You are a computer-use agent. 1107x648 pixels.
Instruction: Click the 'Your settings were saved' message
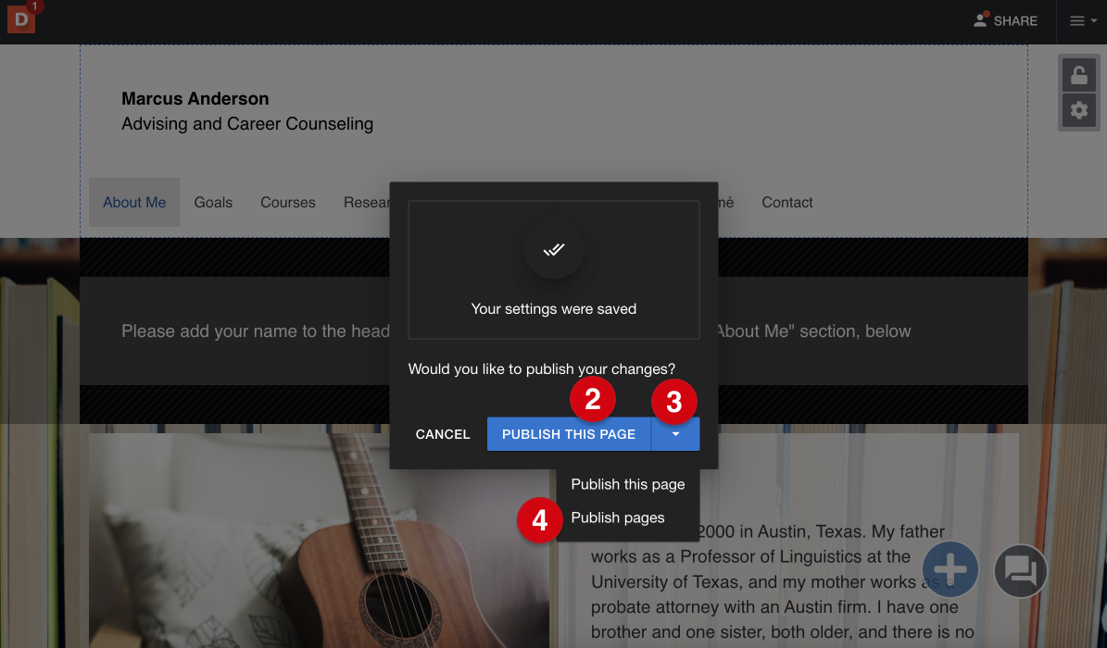pyautogui.click(x=554, y=309)
